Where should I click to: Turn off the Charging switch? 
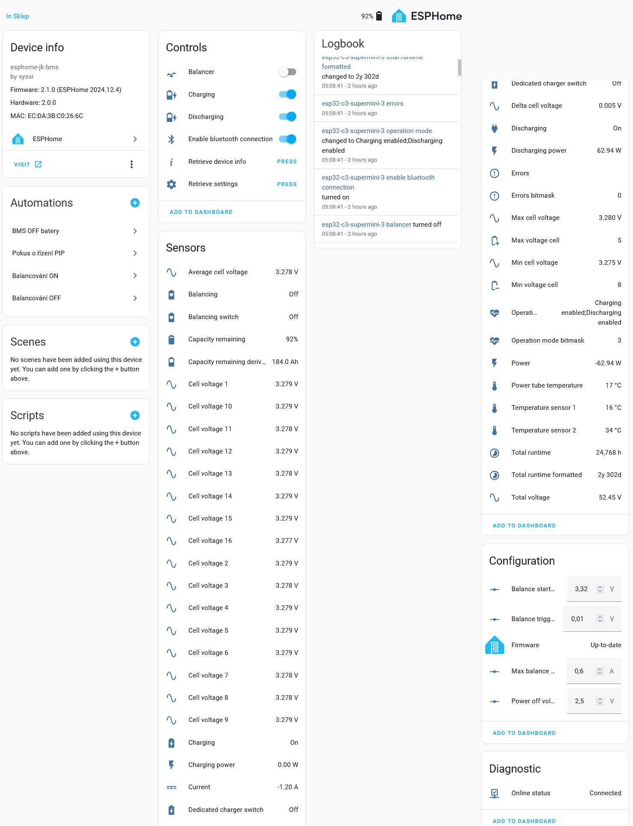[288, 95]
